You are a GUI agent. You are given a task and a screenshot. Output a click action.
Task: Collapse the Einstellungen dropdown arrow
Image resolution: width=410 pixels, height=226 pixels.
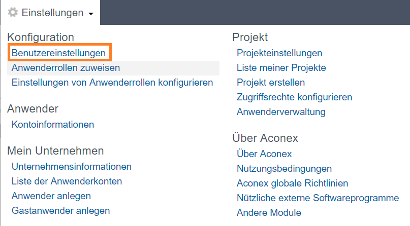tap(91, 14)
